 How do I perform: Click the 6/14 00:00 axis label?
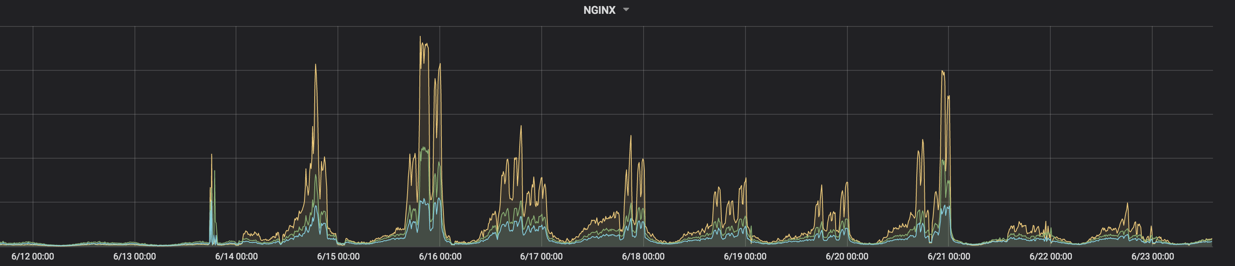coord(236,256)
